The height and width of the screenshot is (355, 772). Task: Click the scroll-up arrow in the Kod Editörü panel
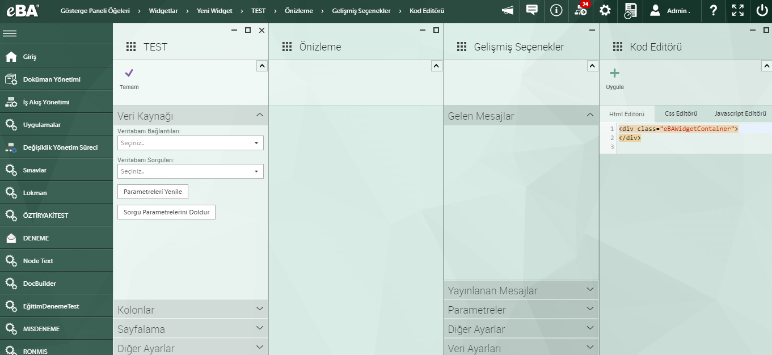[x=766, y=65]
